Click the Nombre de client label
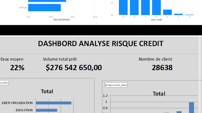 tap(155, 59)
